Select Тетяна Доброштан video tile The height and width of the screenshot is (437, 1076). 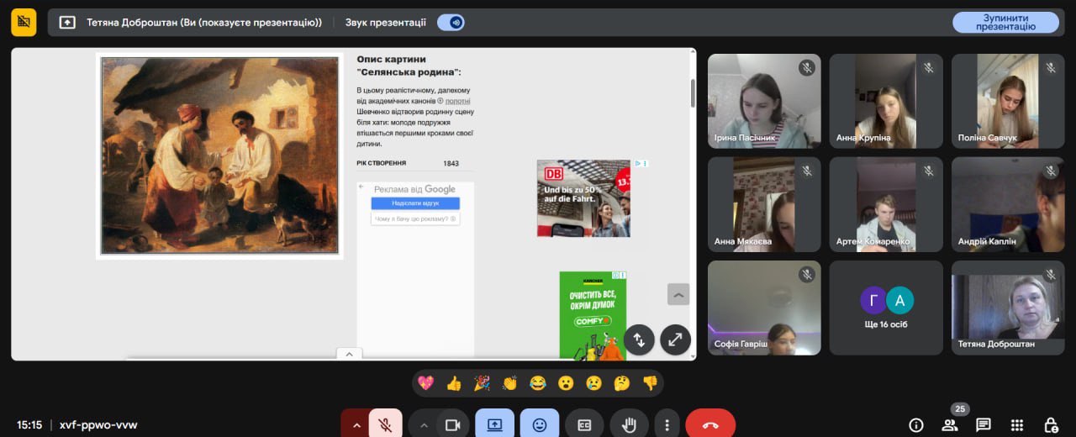point(1008,308)
